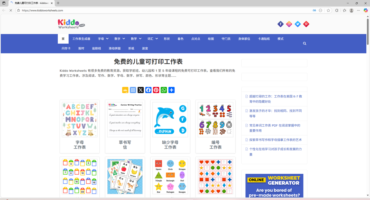
Task: Open the translate icon in the address bar
Action: [314, 11]
